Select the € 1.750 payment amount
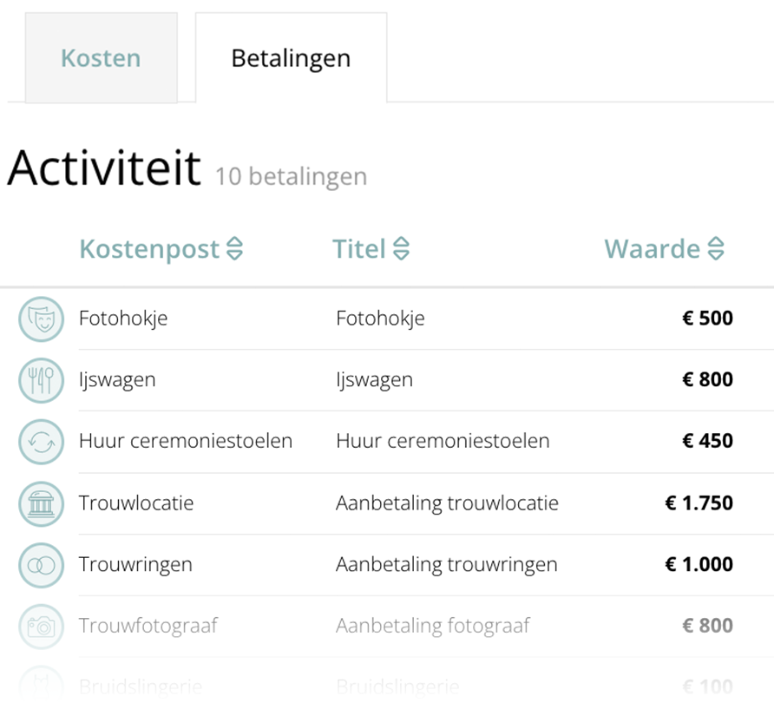774x703 pixels. pos(699,503)
